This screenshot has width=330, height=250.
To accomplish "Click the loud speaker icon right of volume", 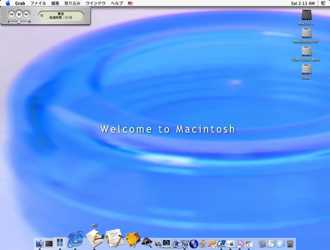I will tap(29, 22).
